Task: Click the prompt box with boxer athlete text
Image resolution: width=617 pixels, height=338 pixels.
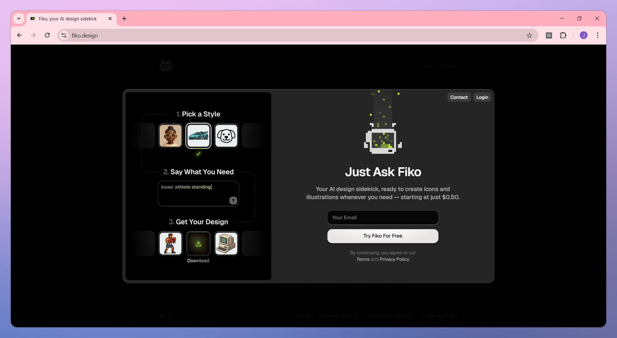Action: (x=198, y=193)
